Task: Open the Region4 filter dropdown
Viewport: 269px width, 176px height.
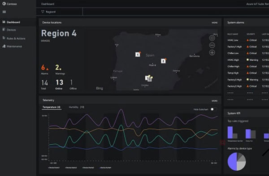Action: pyautogui.click(x=59, y=12)
